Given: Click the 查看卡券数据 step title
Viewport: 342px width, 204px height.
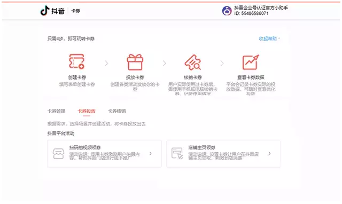Looking at the screenshot, I should [251, 77].
